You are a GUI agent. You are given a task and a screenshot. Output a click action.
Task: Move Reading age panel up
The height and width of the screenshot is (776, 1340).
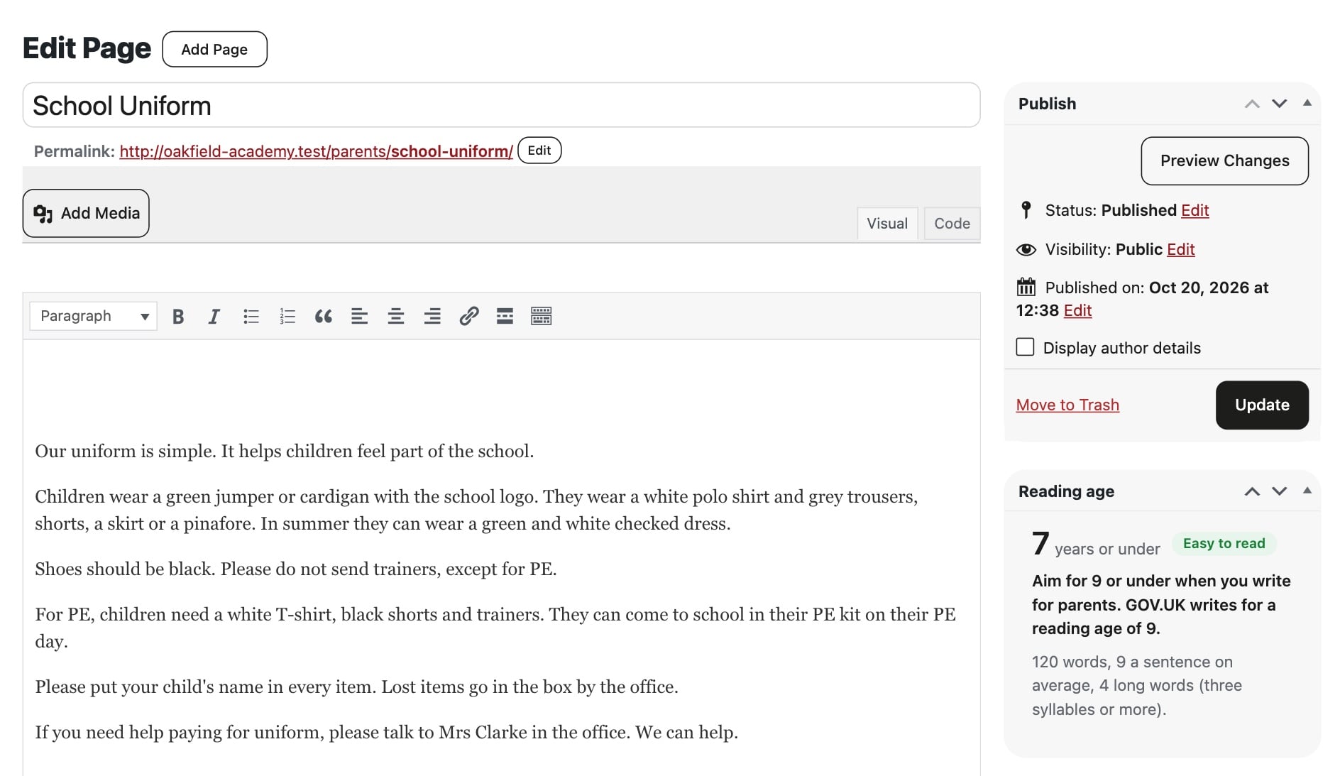[1252, 491]
